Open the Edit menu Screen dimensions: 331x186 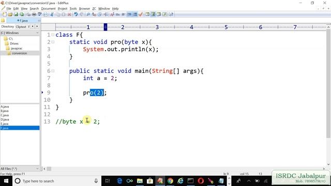[x=16, y=9]
